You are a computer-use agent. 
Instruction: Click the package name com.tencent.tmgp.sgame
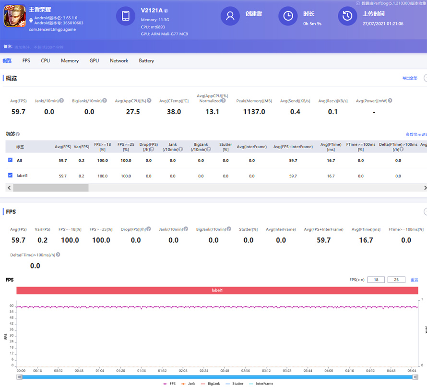click(52, 29)
